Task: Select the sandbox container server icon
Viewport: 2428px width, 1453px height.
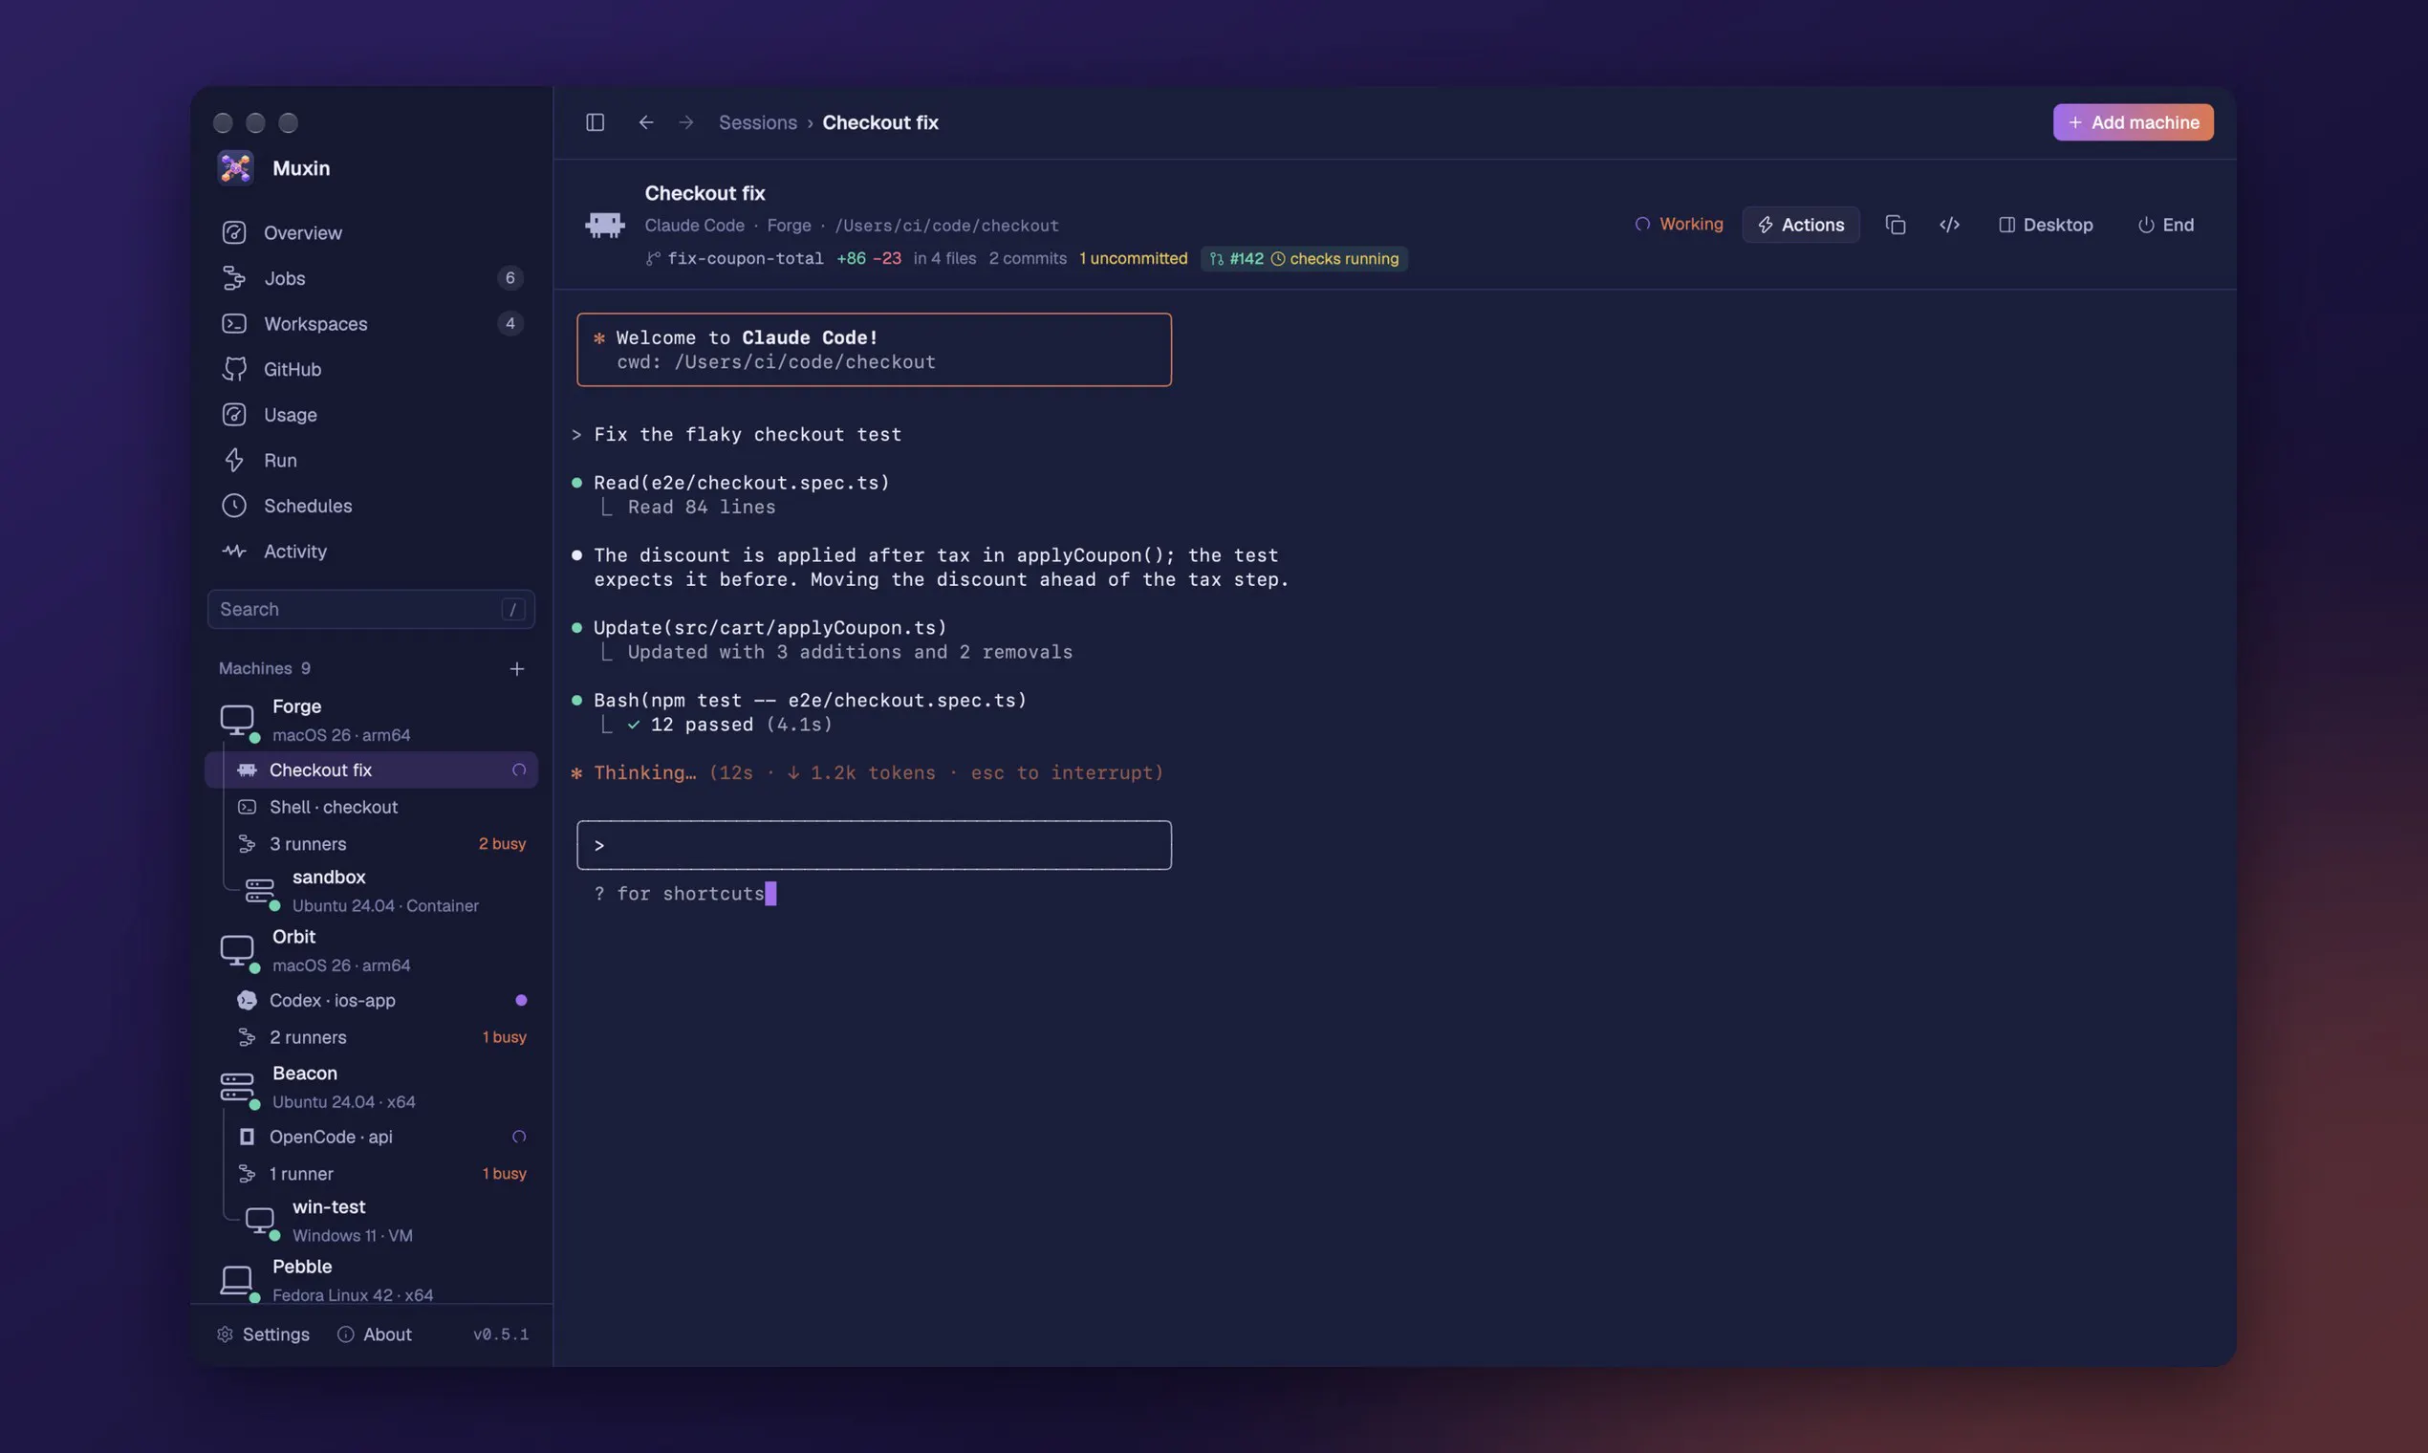Action: click(259, 890)
